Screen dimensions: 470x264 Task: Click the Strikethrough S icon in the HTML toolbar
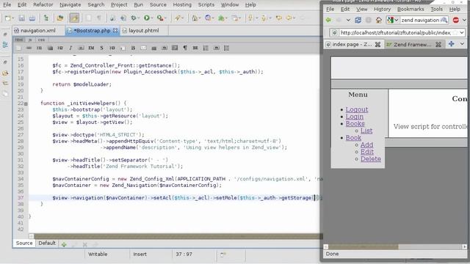tap(101, 48)
